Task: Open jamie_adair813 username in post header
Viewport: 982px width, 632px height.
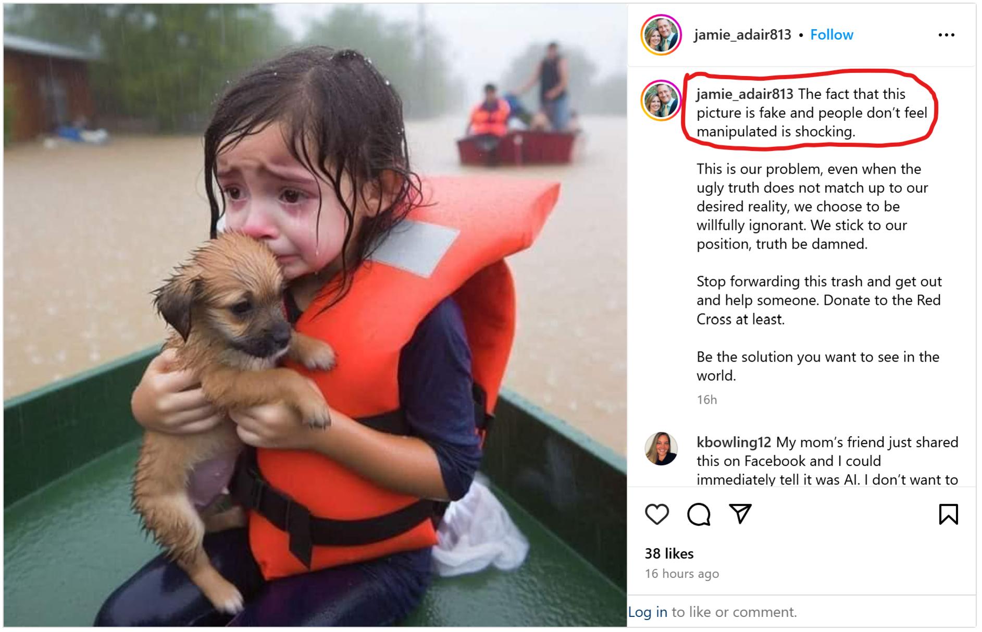Action: point(742,35)
